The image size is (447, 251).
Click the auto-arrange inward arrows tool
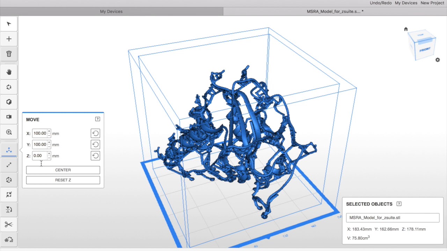pos(9,195)
